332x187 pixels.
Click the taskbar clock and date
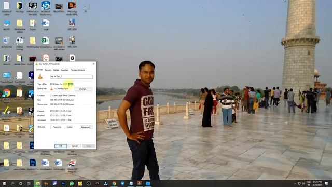point(317,183)
